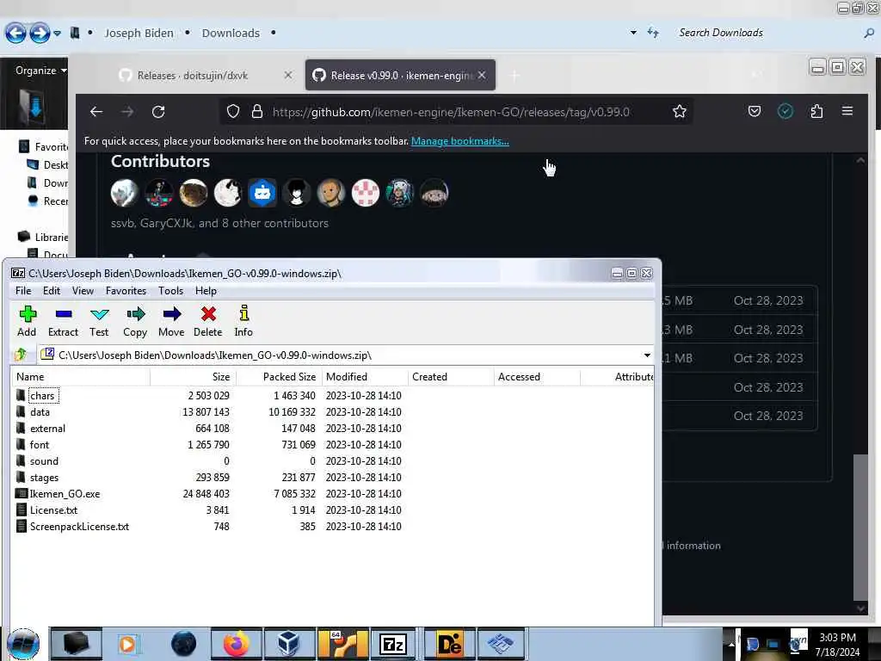Image resolution: width=881 pixels, height=661 pixels.
Task: Click the Add button in 7-Zip toolbar
Action: [x=27, y=321]
